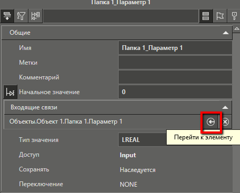Click the initial value link icon
Screen dimensions: 240x193
tap(10, 92)
